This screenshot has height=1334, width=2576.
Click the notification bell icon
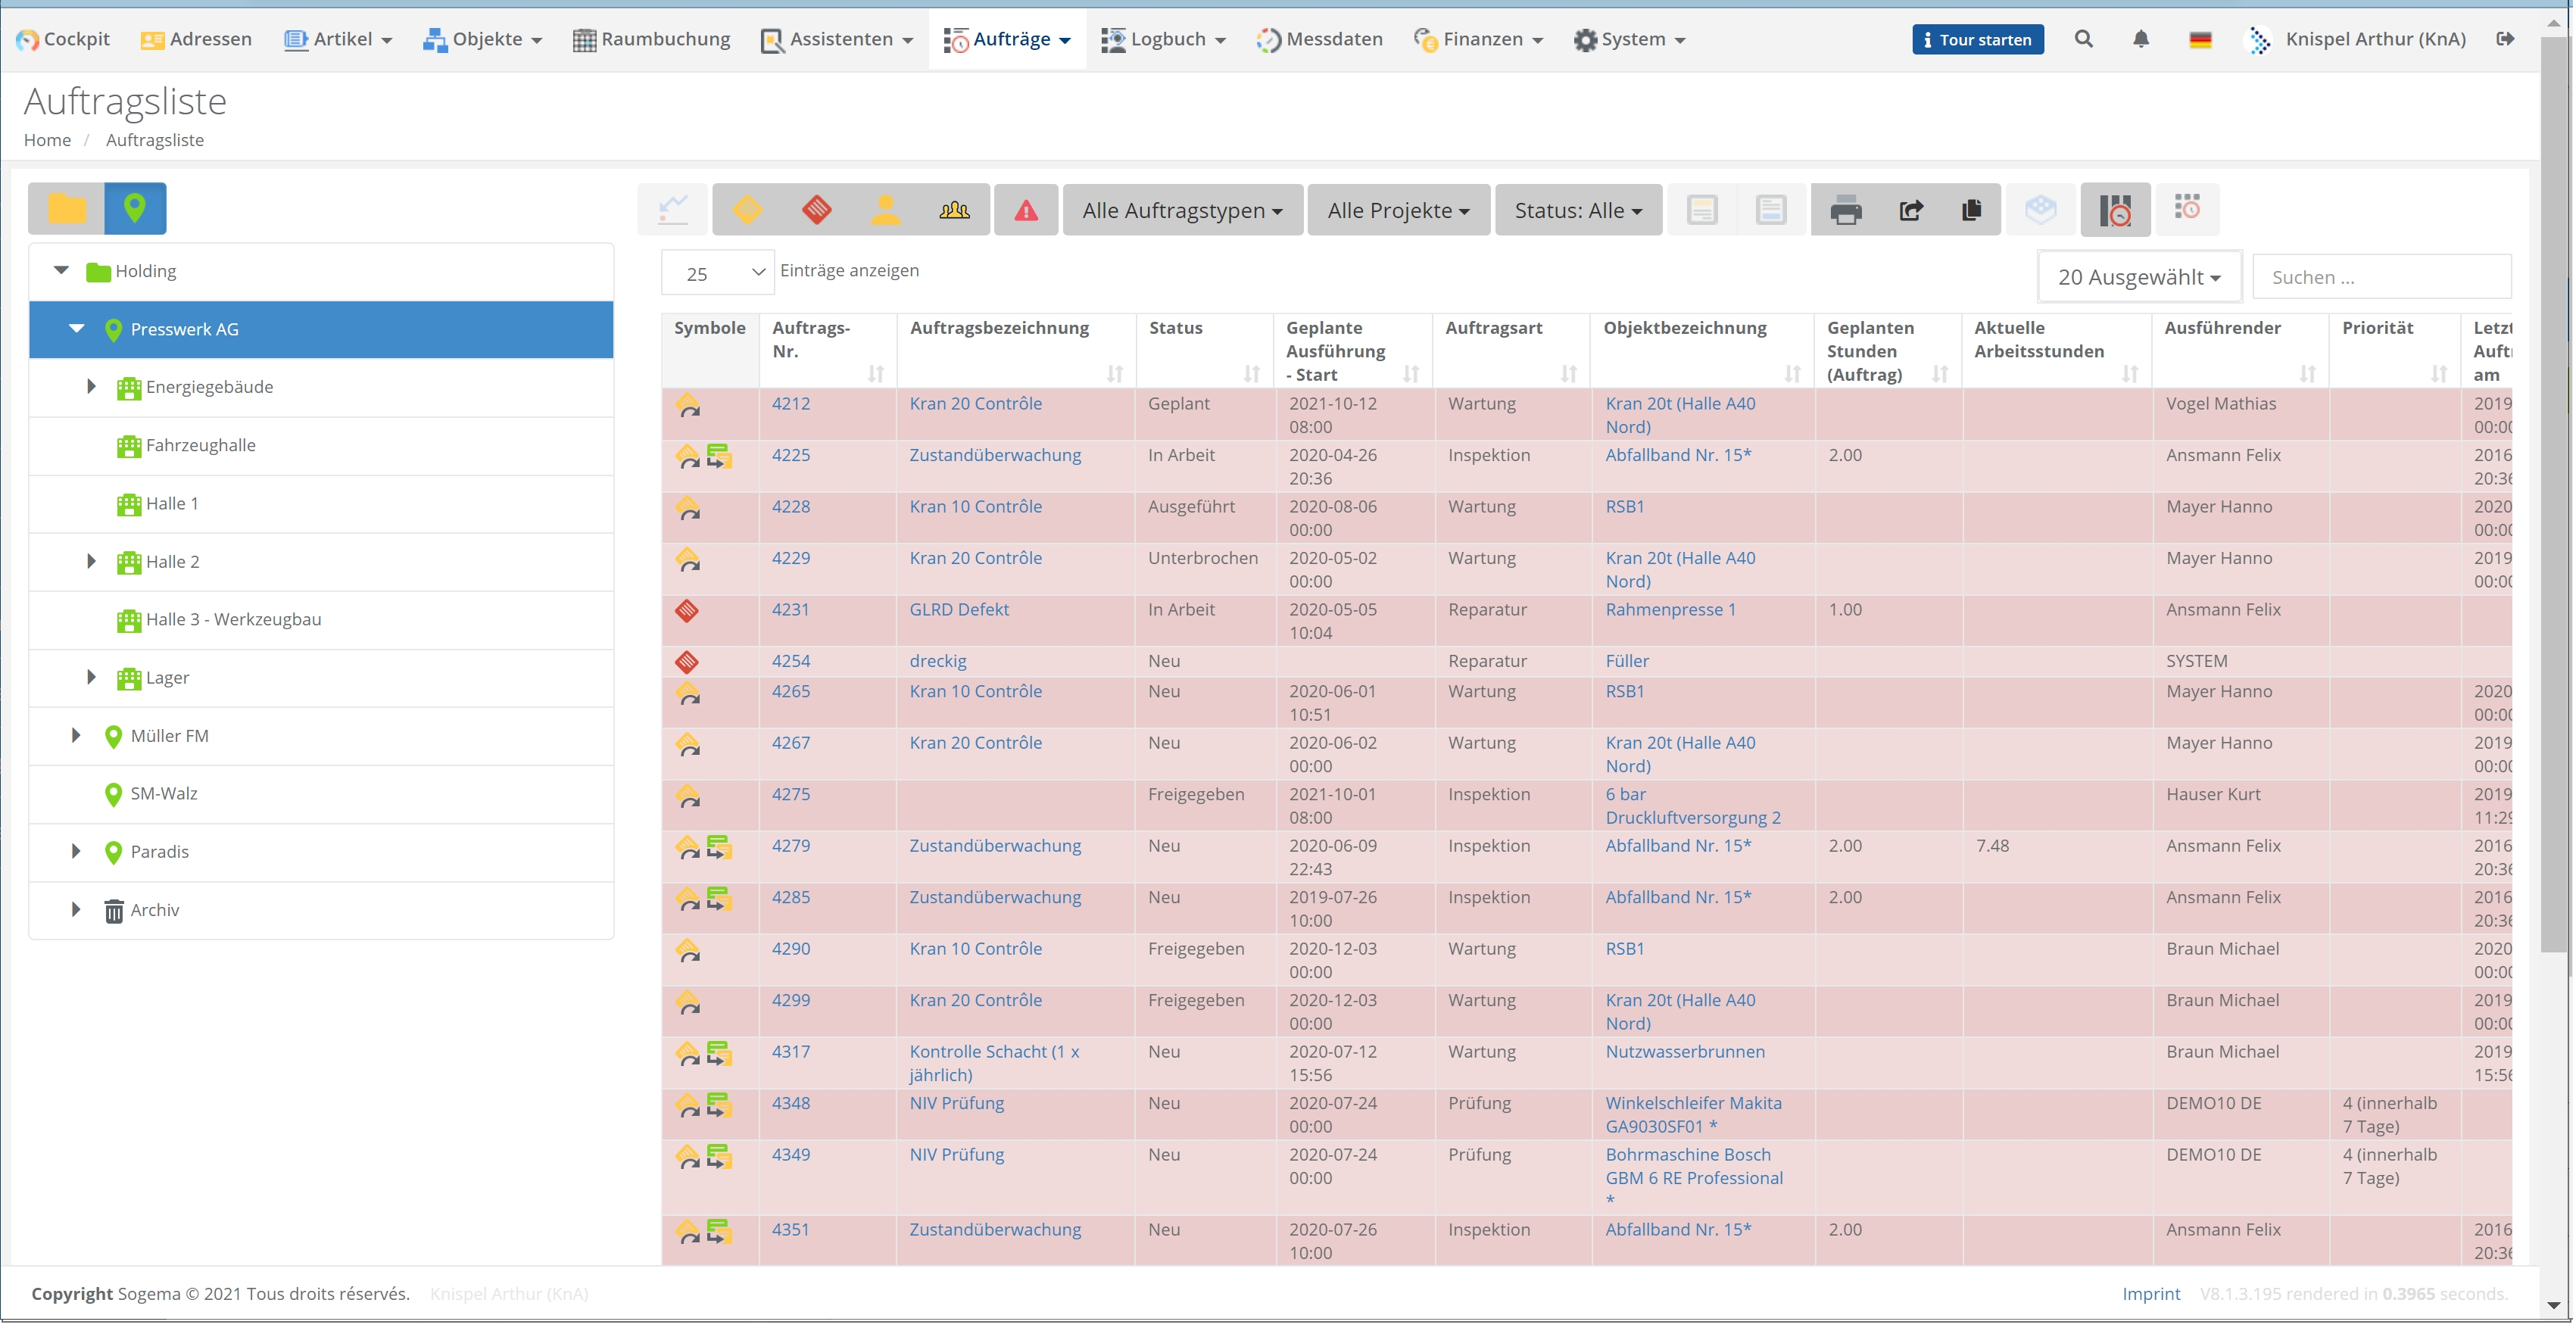click(2140, 39)
